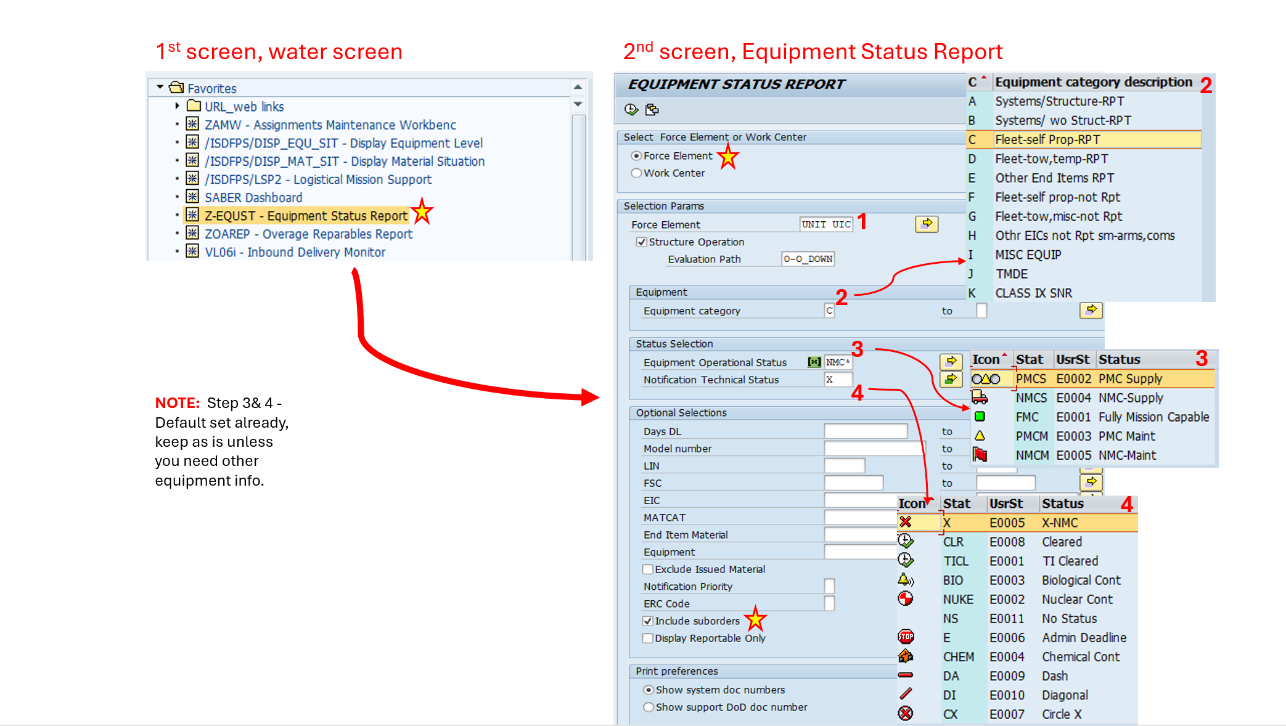Select Show support DoD doc number option
The width and height of the screenshot is (1286, 726).
[649, 708]
